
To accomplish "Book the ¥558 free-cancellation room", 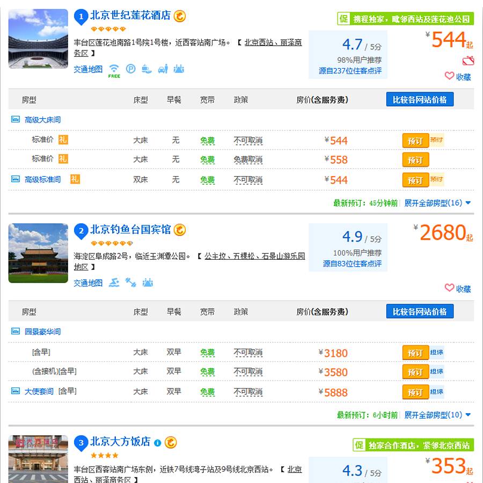I will pyautogui.click(x=415, y=159).
